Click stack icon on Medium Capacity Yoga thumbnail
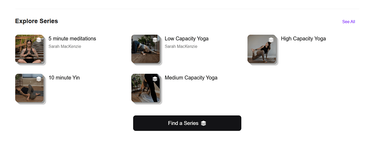The width and height of the screenshot is (367, 145). click(x=155, y=79)
